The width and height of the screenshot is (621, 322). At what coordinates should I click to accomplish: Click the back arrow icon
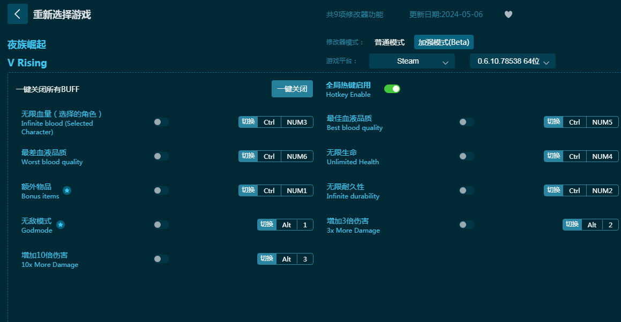click(x=18, y=14)
